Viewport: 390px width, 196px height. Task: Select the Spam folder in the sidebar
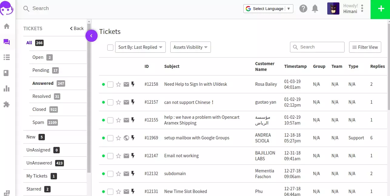38,122
